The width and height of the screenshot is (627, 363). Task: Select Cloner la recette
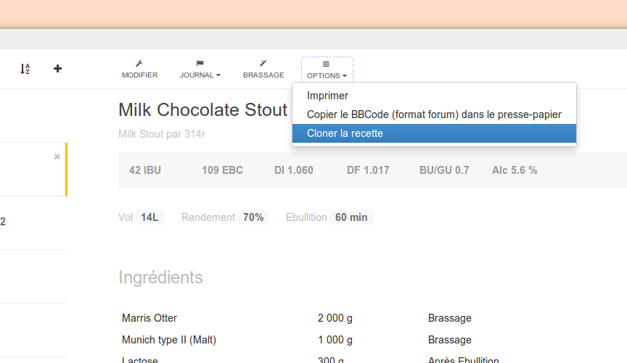pos(345,133)
